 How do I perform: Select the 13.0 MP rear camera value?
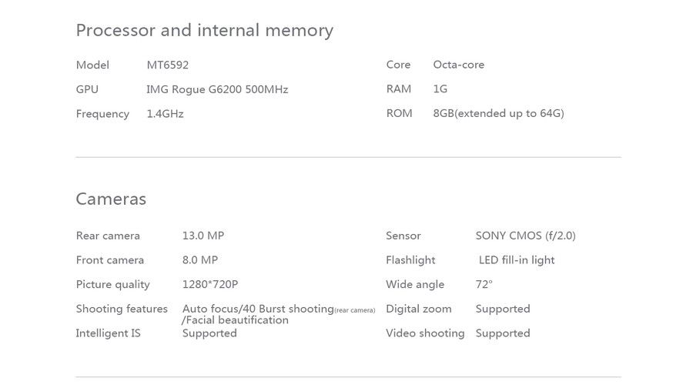click(203, 236)
